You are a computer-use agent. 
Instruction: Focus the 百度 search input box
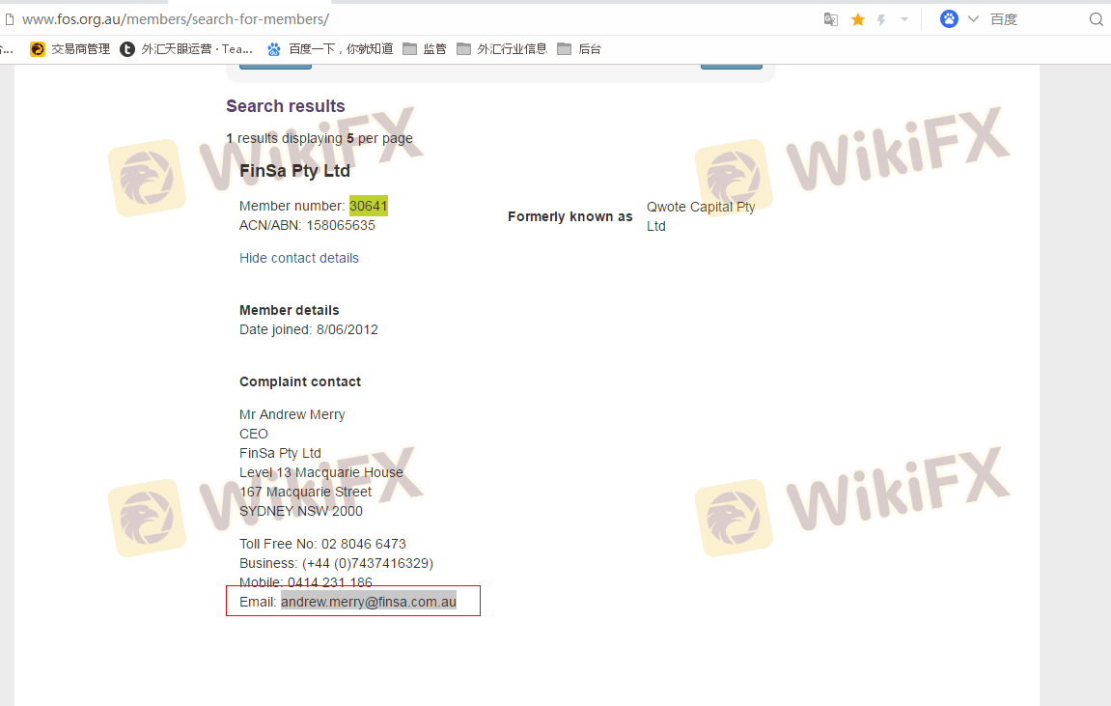(x=1033, y=19)
